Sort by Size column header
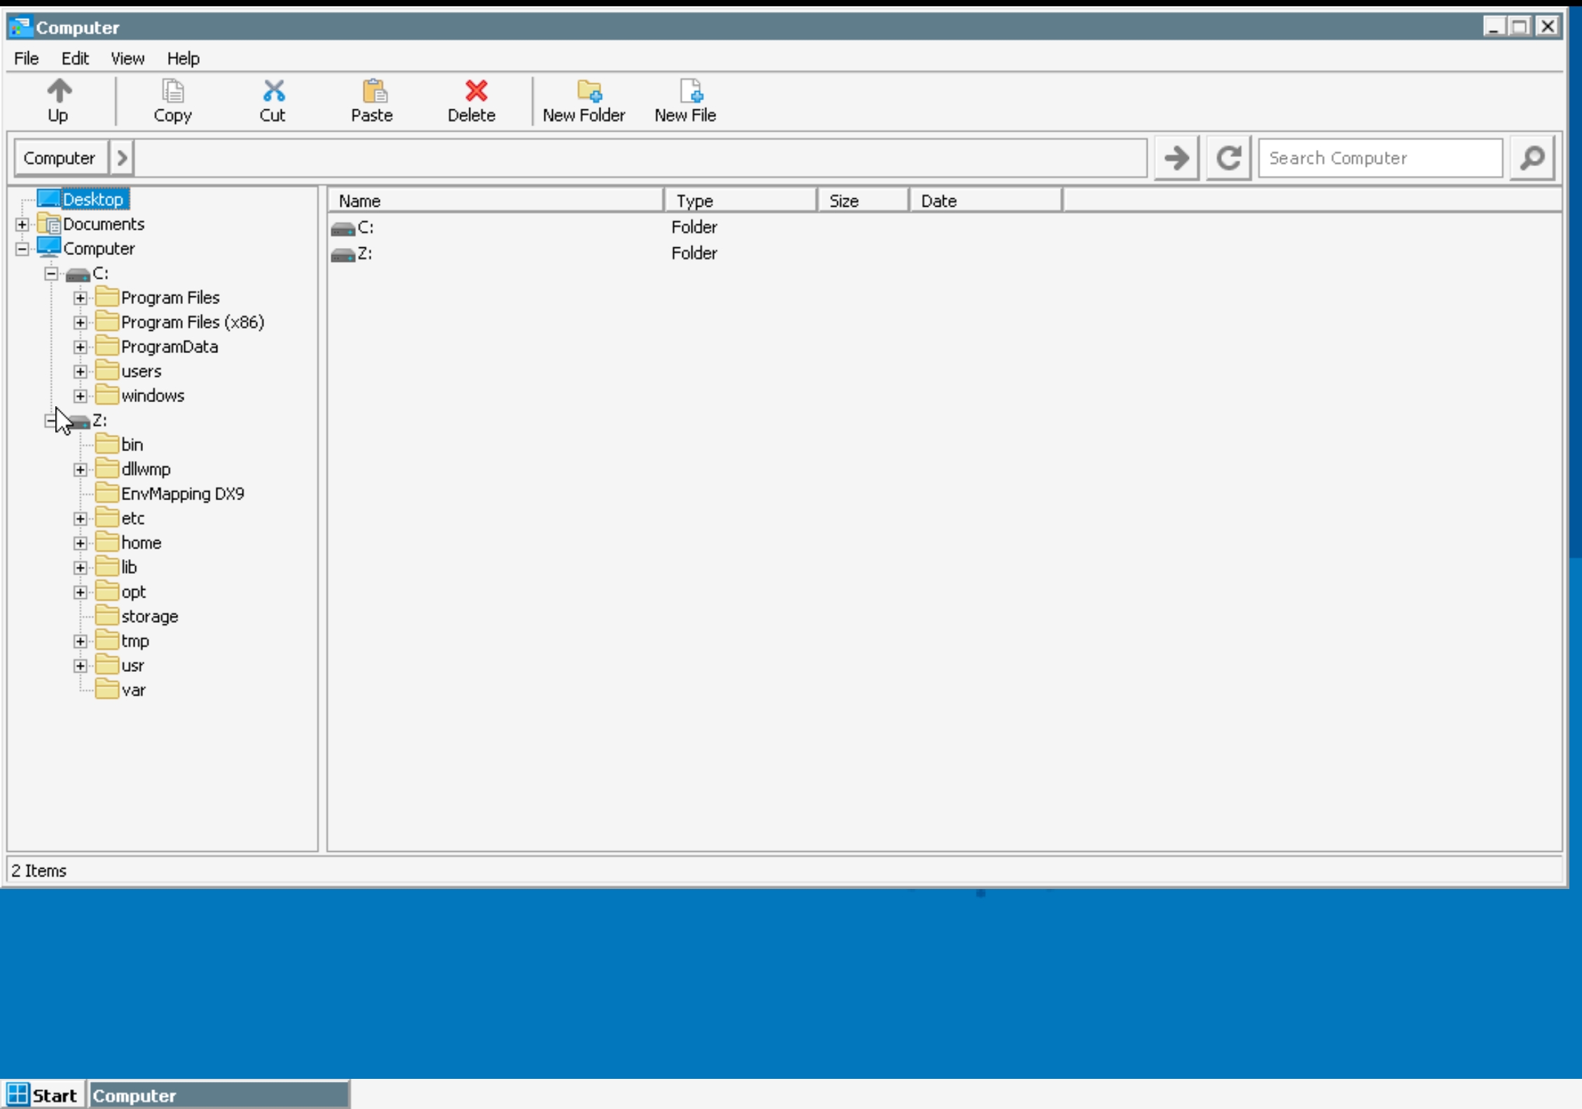1582x1109 pixels. click(x=863, y=201)
